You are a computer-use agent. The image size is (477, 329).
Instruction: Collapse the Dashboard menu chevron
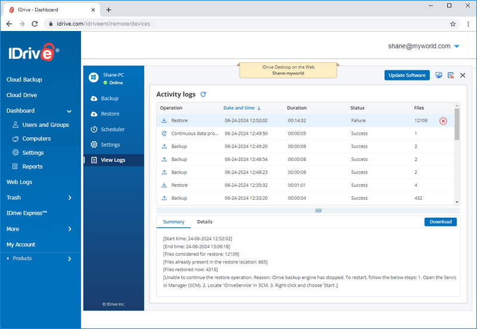[69, 111]
